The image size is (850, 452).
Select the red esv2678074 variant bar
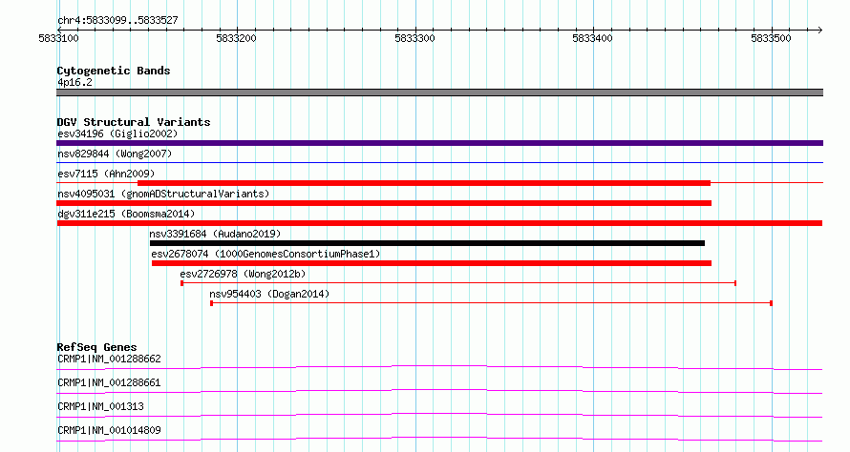click(x=432, y=263)
